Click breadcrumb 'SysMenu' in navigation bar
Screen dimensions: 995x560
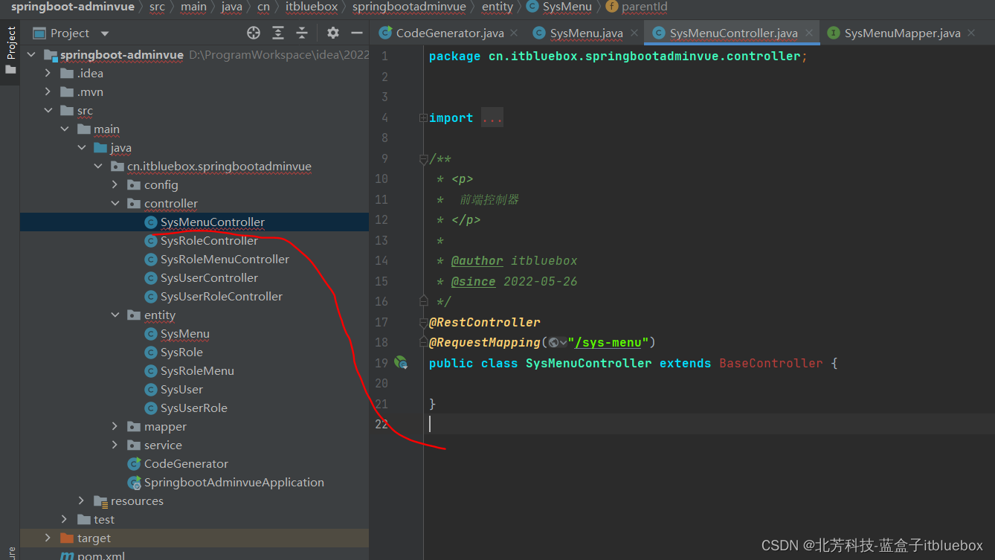click(x=567, y=7)
